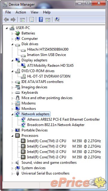Viewport: 108px width, 191px height.
Task: Click the Monitors icon
Action: 18,109
